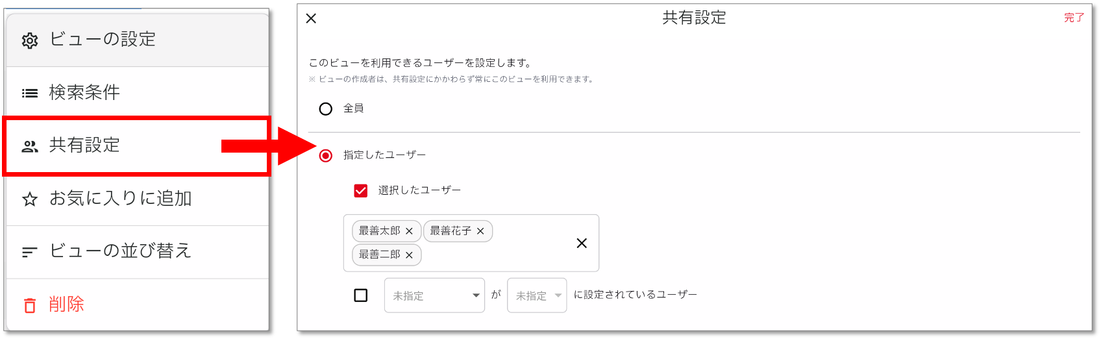Check the box beside the 未指定 dropdowns
Screen dimensions: 1101x339
(x=361, y=295)
